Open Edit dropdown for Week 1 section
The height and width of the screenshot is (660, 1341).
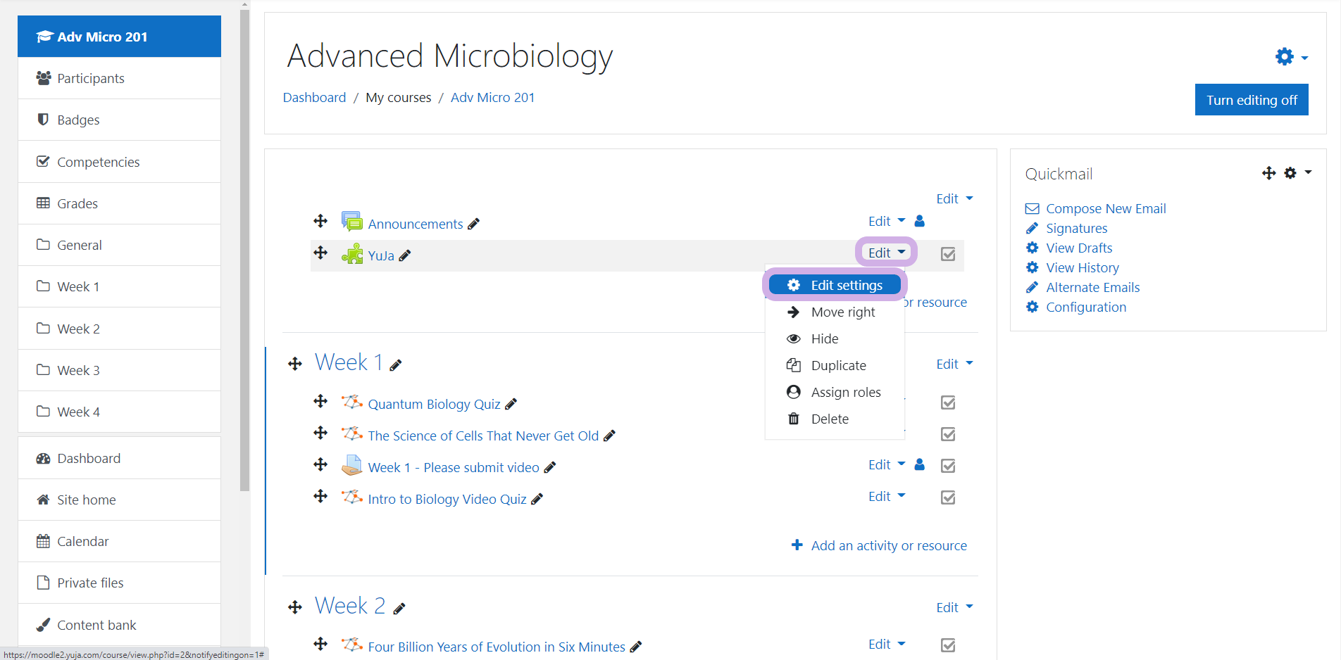tap(954, 364)
